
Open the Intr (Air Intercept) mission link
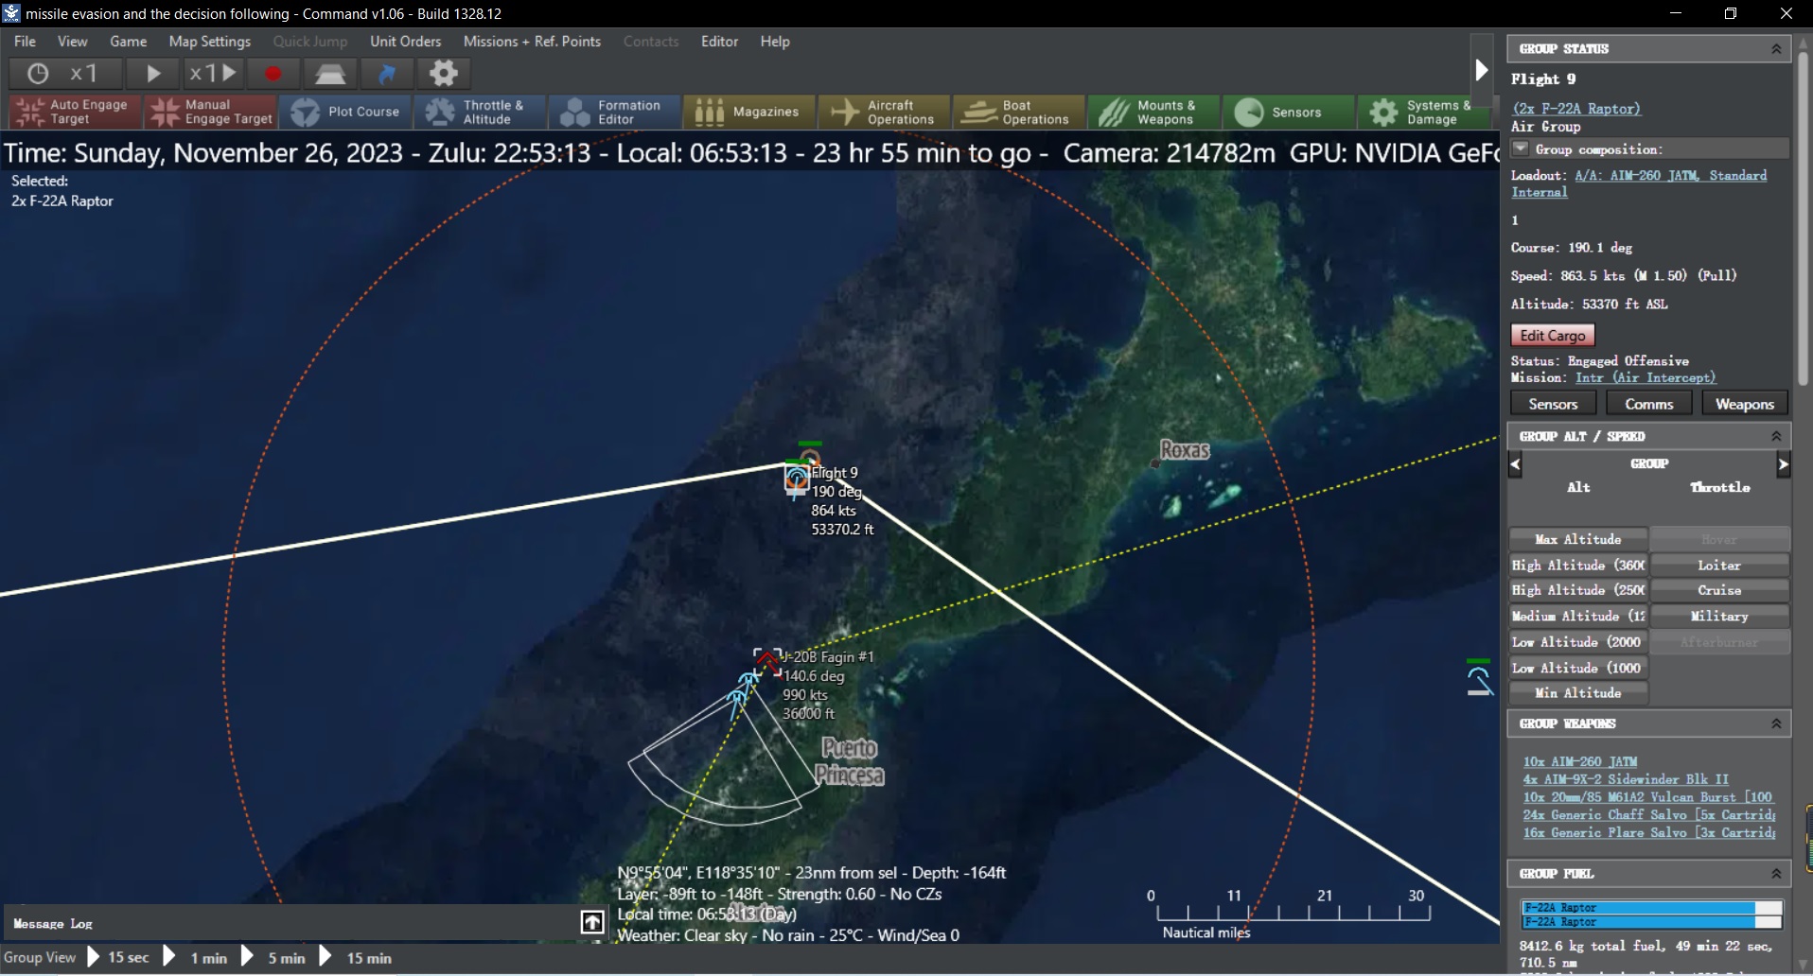1646,377
